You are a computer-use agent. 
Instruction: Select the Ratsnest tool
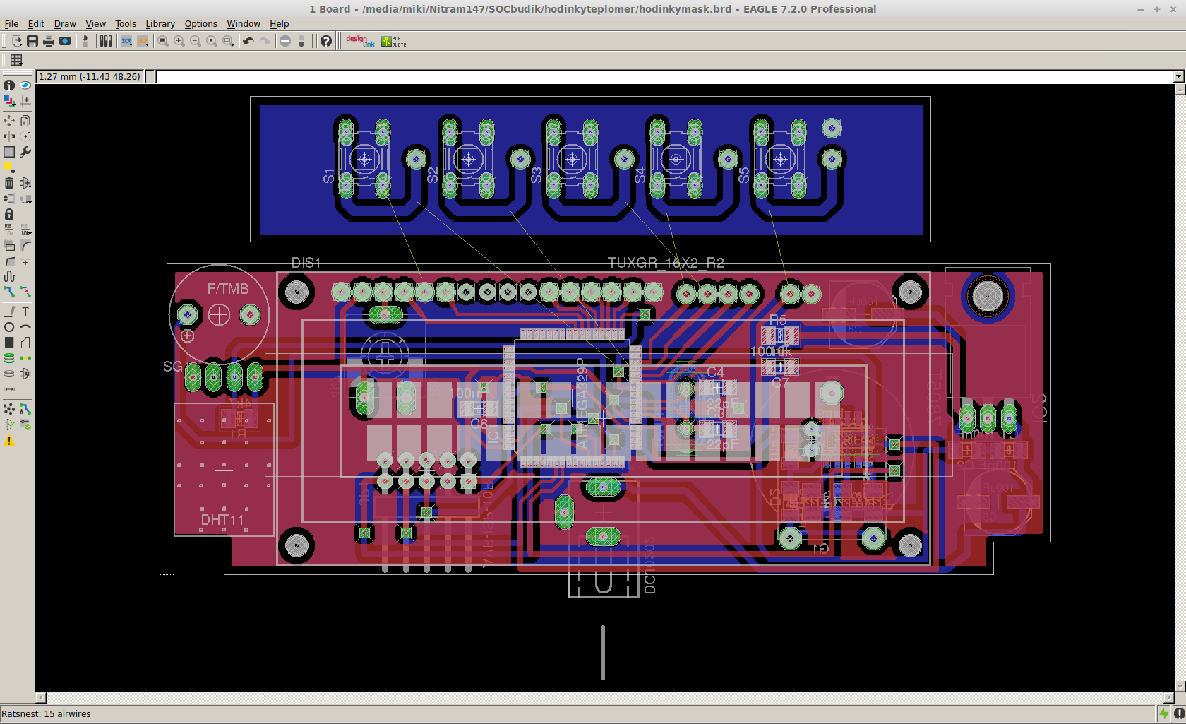pos(9,409)
